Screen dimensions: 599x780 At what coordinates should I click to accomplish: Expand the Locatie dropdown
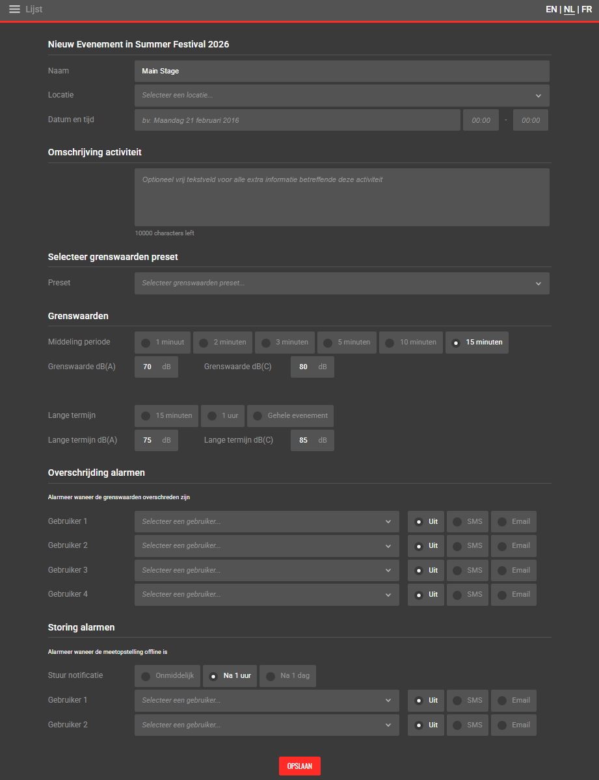tap(341, 96)
